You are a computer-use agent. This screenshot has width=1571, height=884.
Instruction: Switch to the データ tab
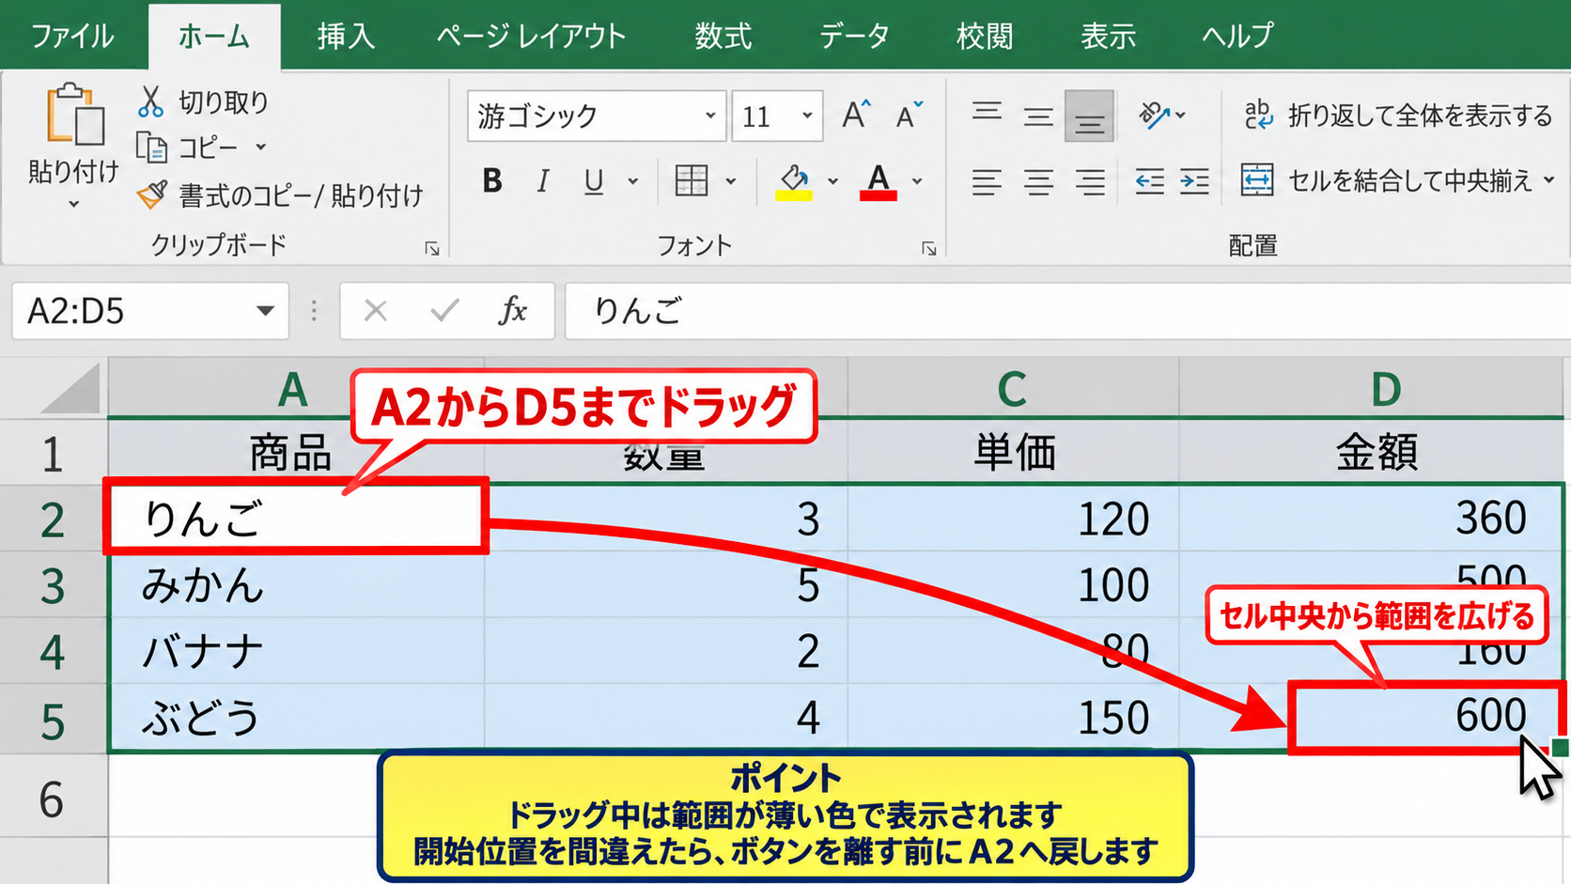click(x=854, y=37)
